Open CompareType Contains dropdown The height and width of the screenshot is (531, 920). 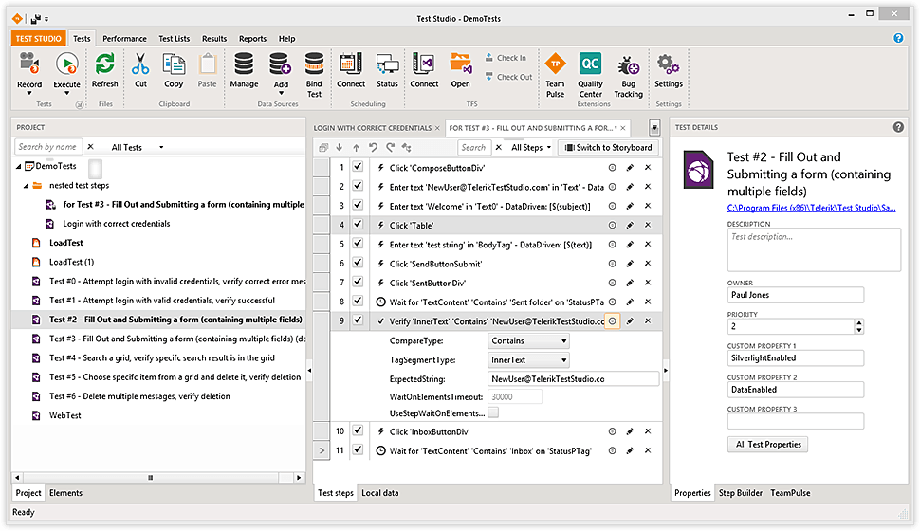point(528,341)
